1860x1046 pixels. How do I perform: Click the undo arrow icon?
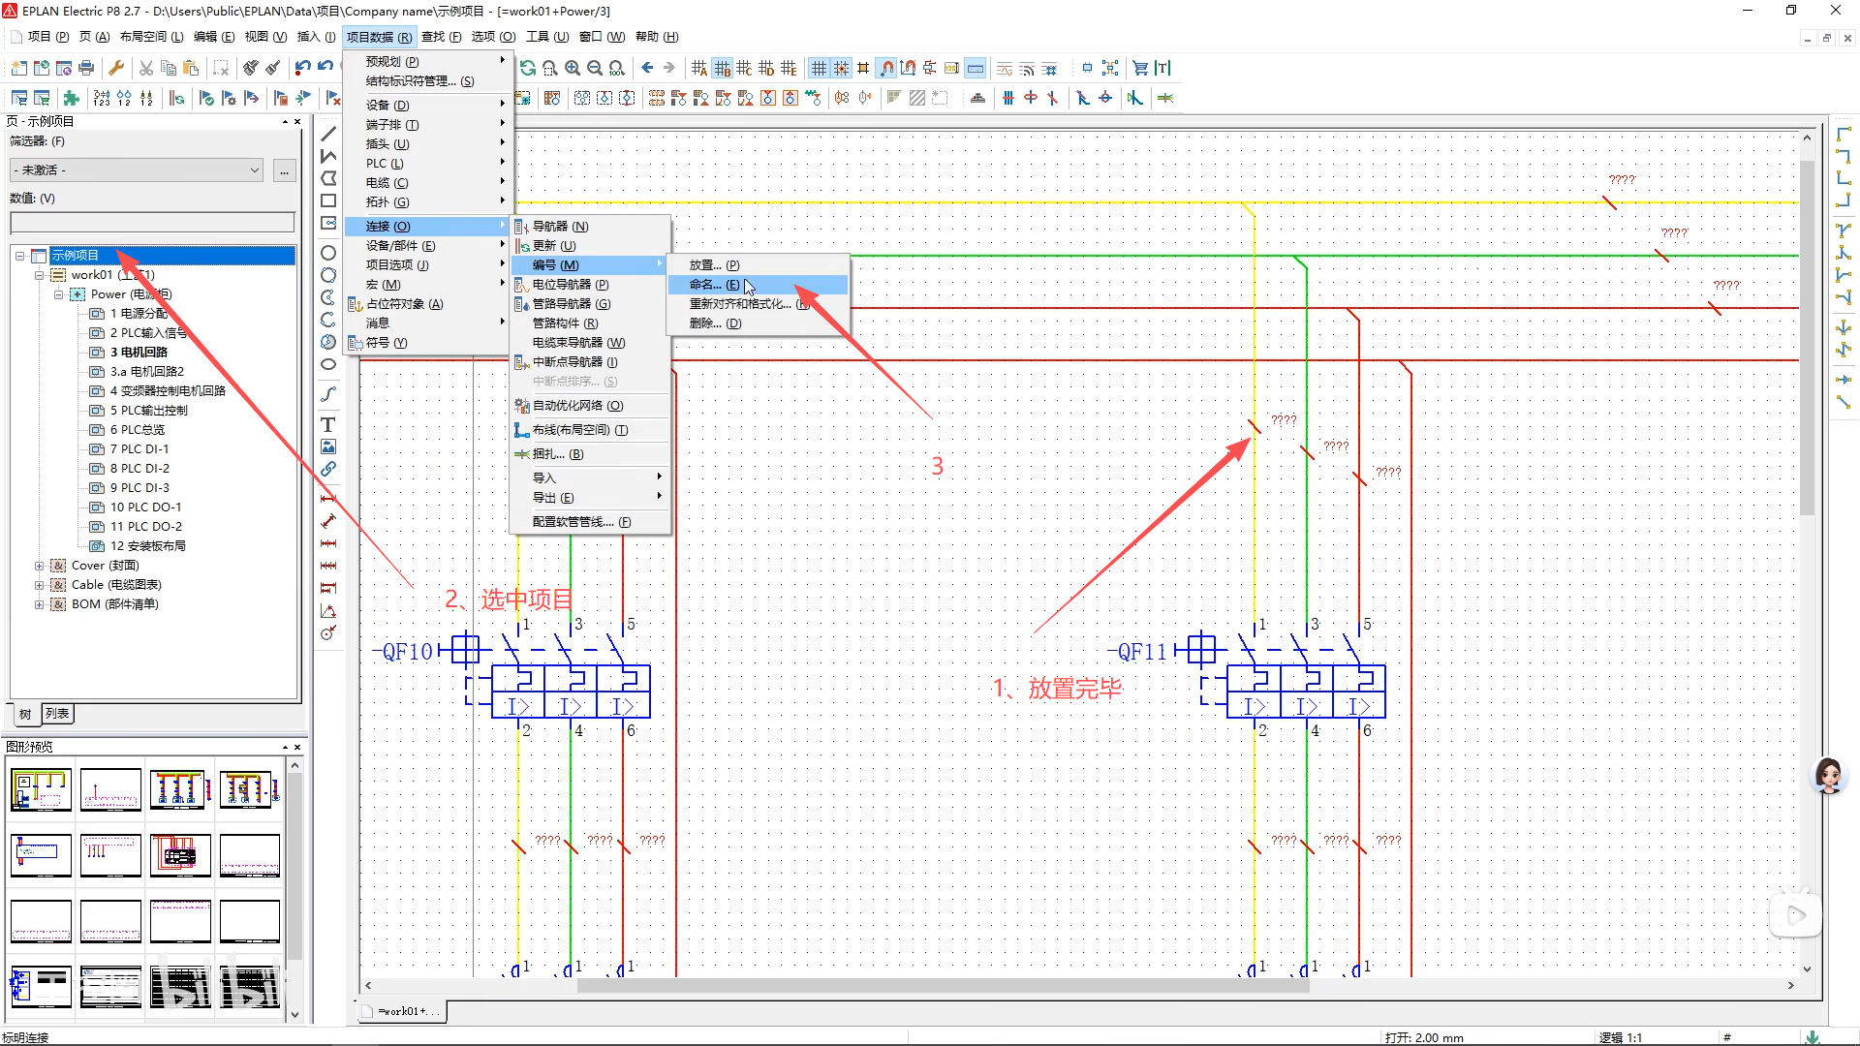tap(303, 68)
